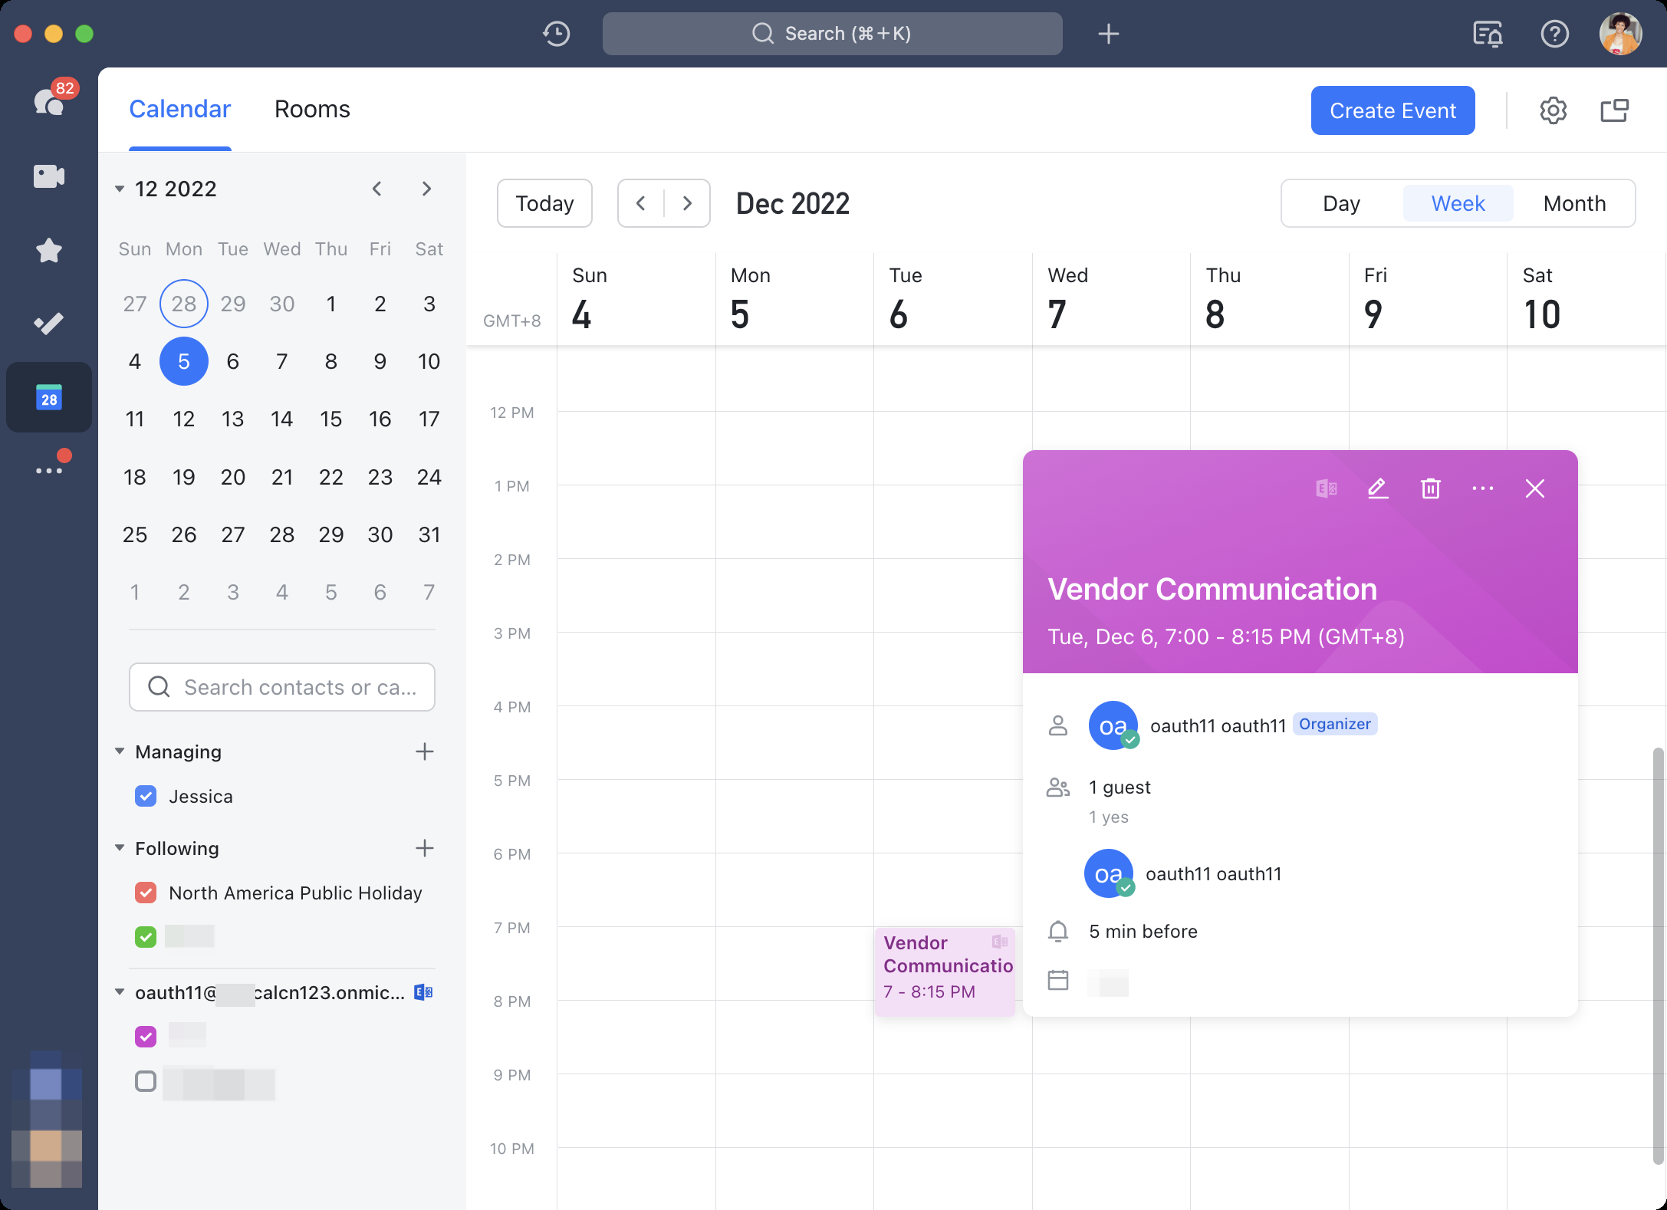The image size is (1667, 1210).
Task: Click the star favorites icon in sidebar
Action: (48, 250)
